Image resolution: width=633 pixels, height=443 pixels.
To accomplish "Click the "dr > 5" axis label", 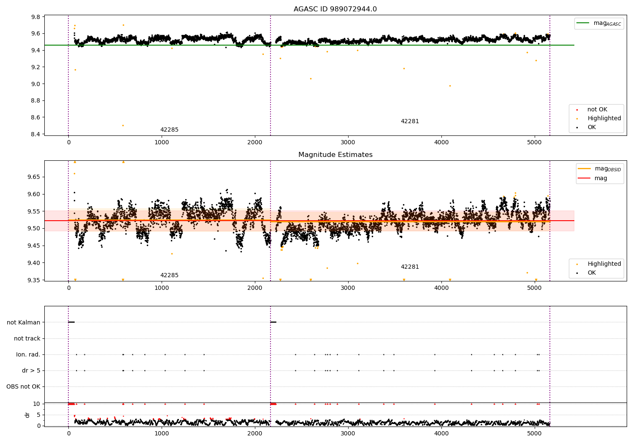I will [31, 370].
